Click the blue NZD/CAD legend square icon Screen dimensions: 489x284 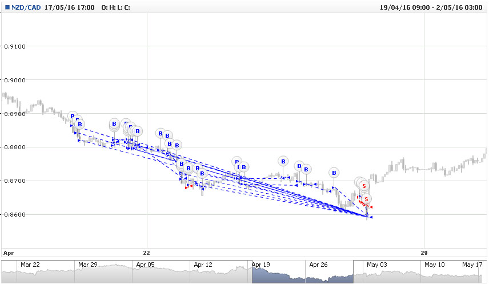coord(6,6)
